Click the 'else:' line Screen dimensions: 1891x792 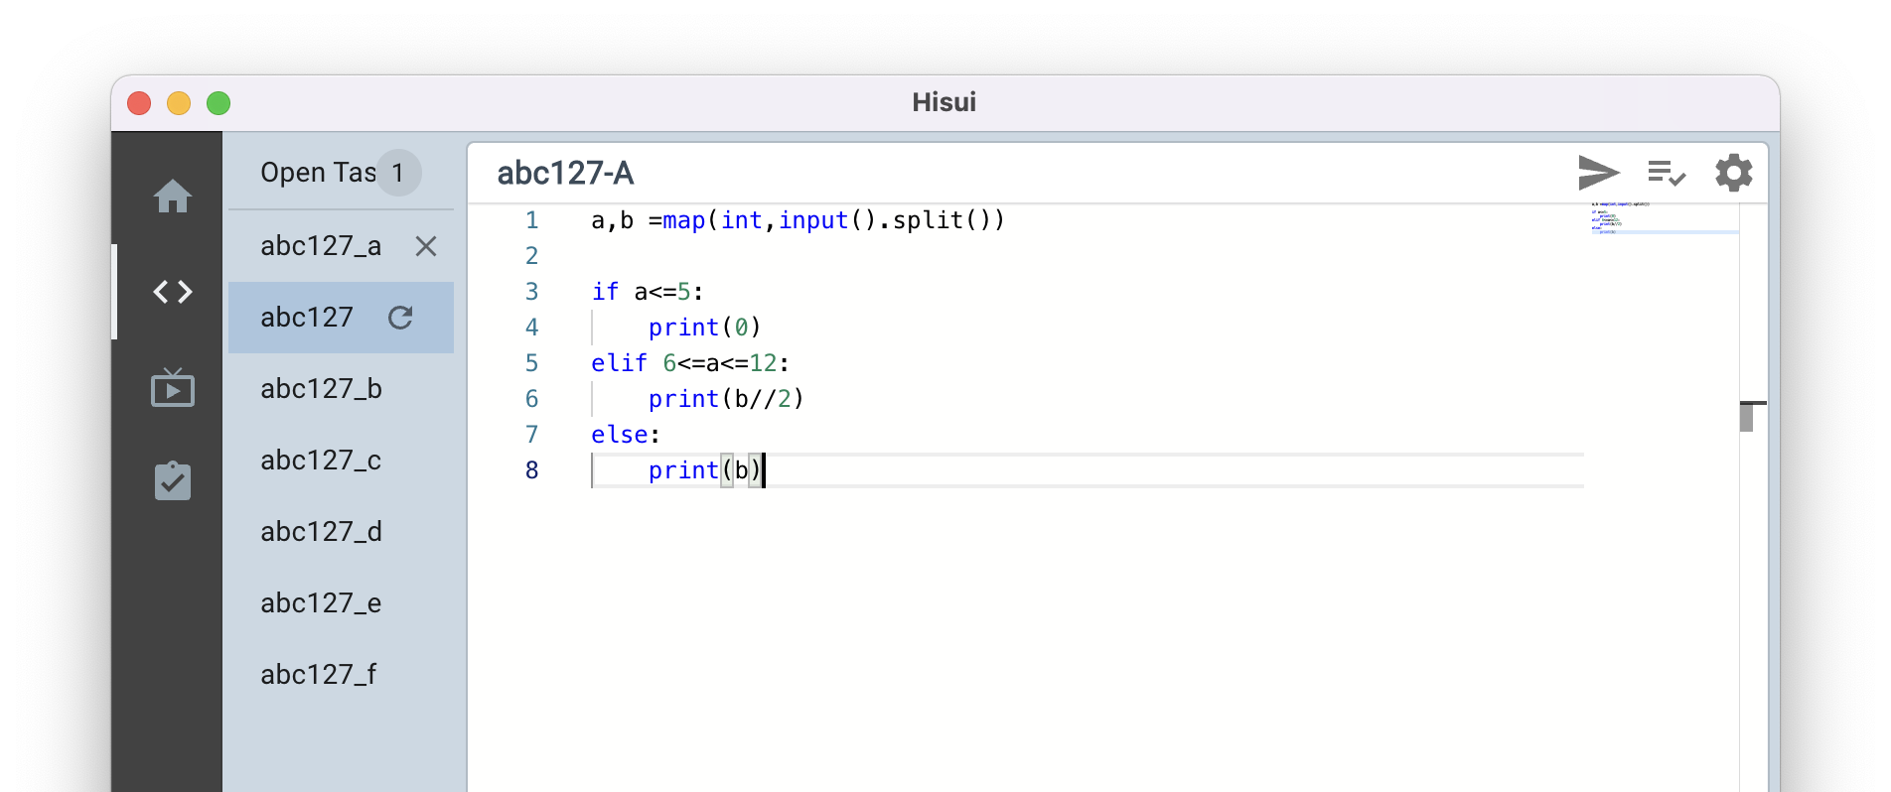click(626, 435)
